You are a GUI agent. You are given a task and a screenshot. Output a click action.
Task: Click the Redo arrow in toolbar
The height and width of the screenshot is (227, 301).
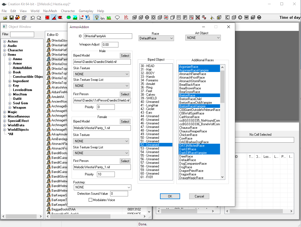[x=39, y=18]
